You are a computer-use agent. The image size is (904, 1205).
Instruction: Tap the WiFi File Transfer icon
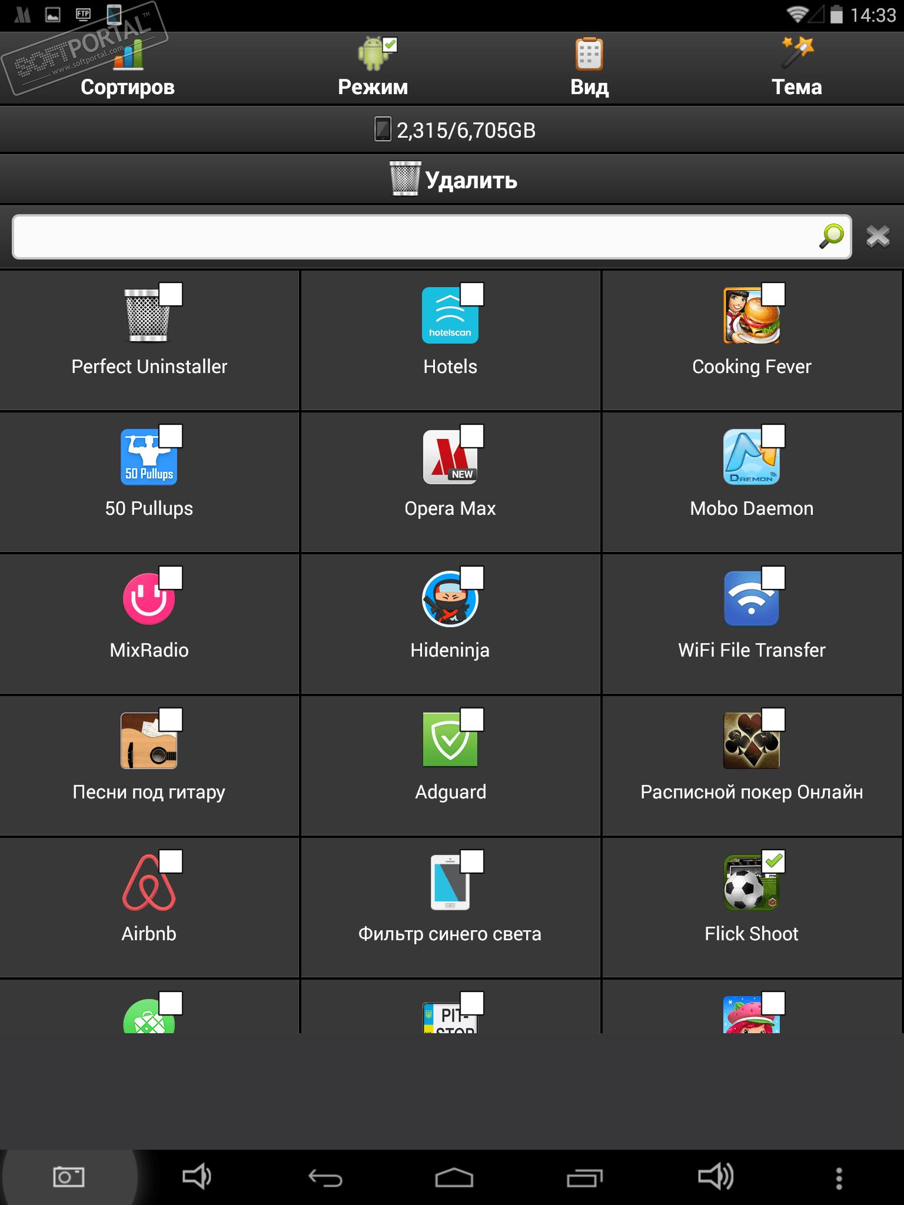752,599
